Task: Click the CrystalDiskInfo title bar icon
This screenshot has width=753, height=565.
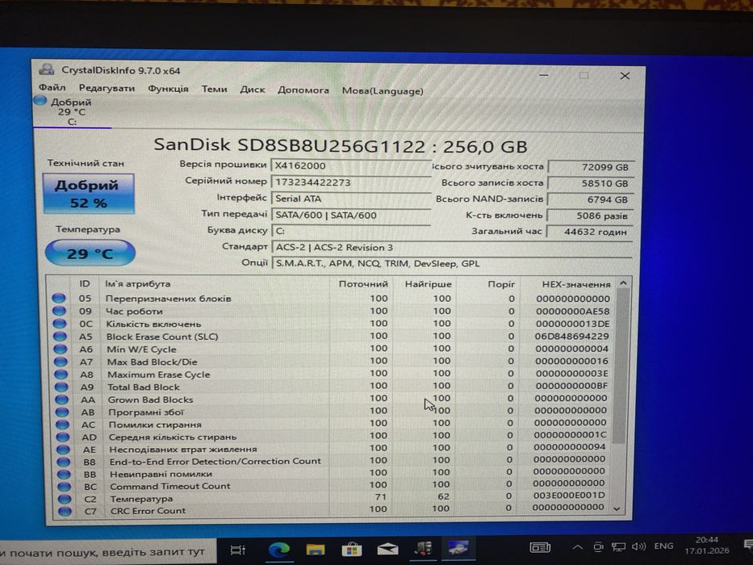Action: [x=47, y=69]
